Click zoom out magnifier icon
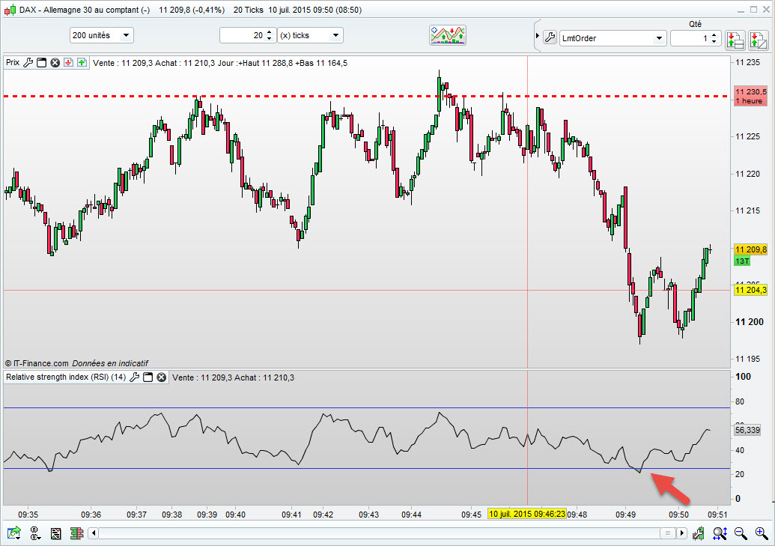Screen dimensions: 775x546 [x=741, y=533]
